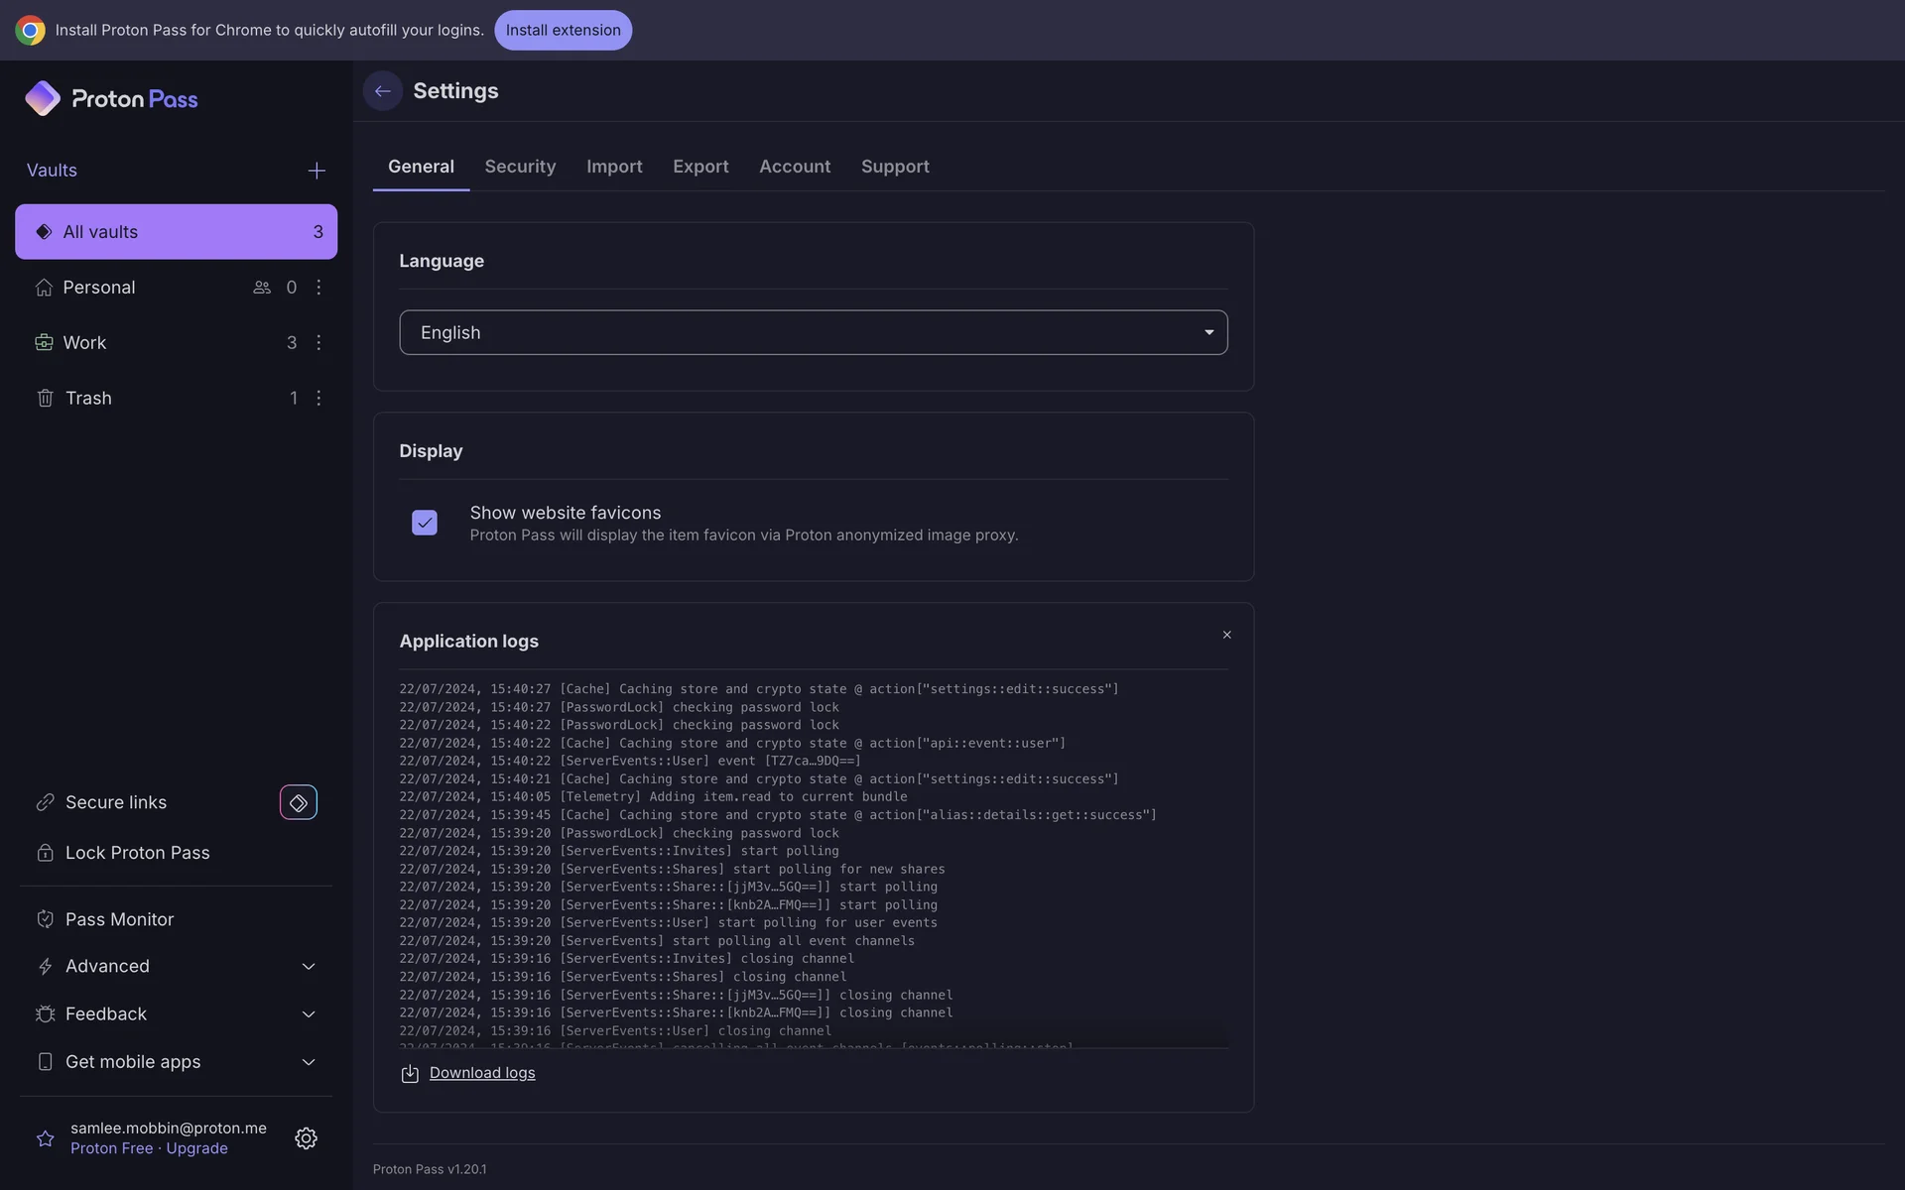
Task: Click the Secure links upgrade diamond badge
Action: click(x=298, y=802)
